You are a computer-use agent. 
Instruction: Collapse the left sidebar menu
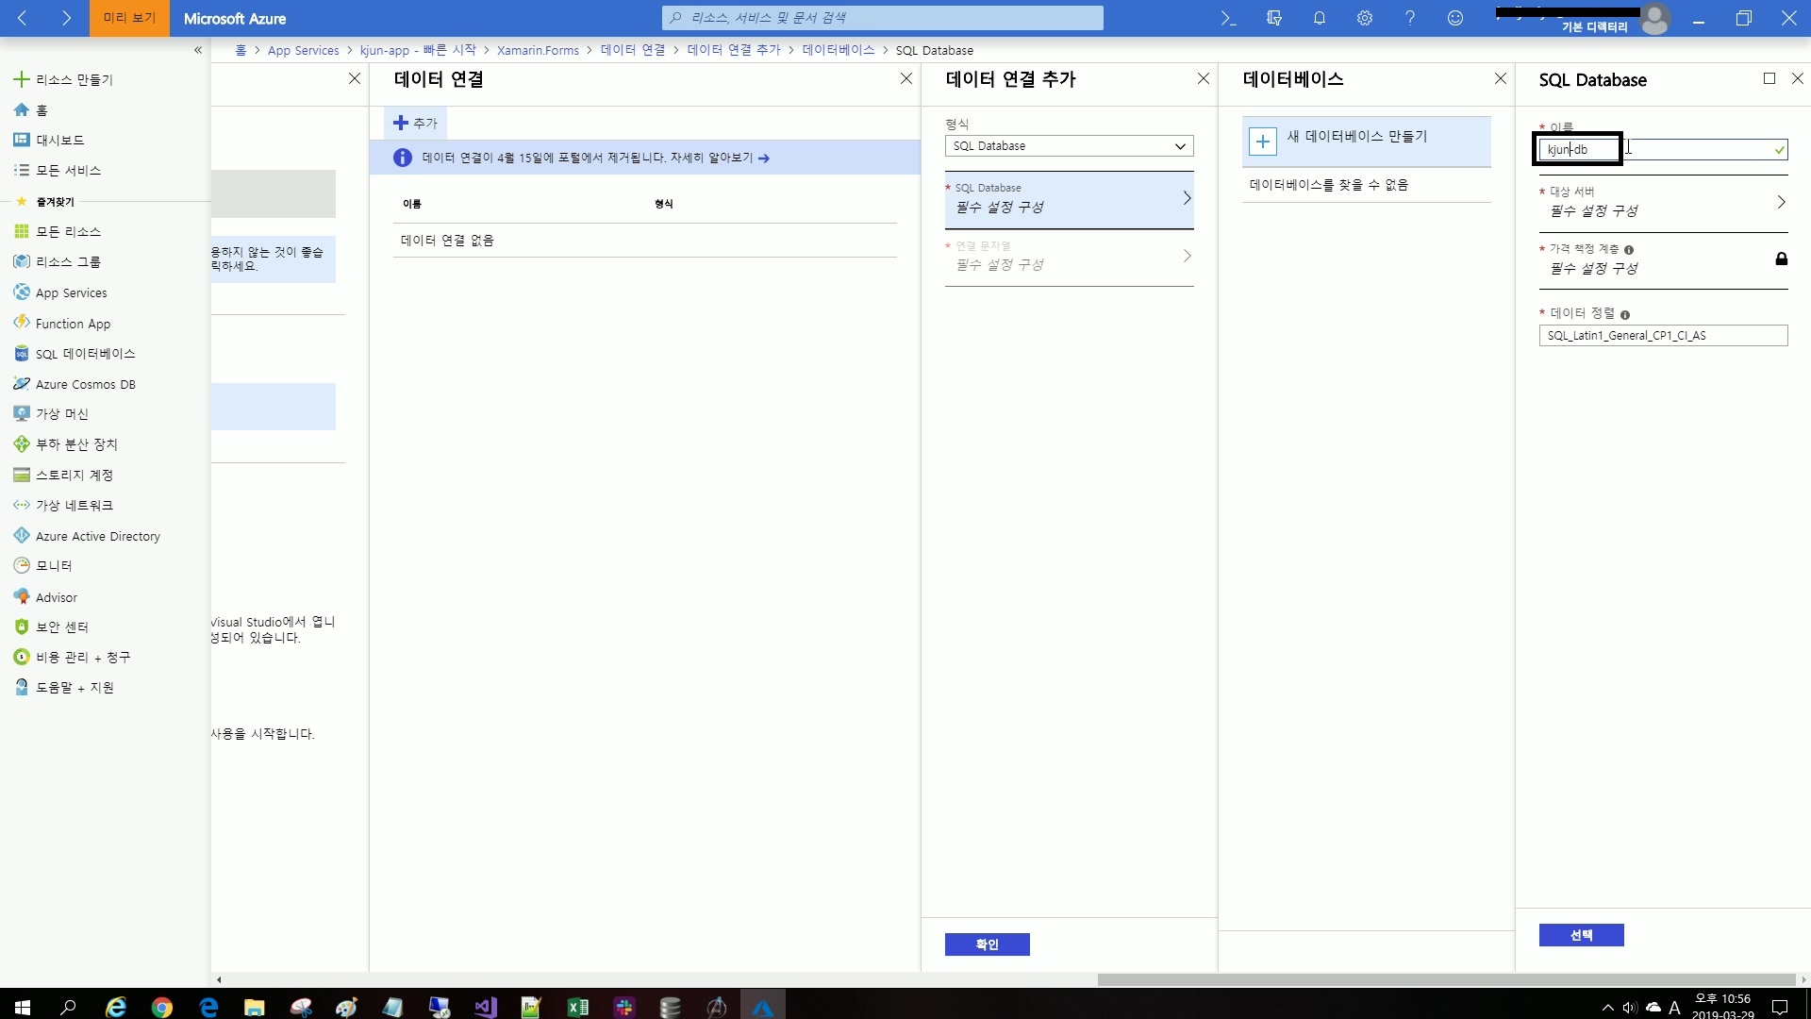[198, 50]
